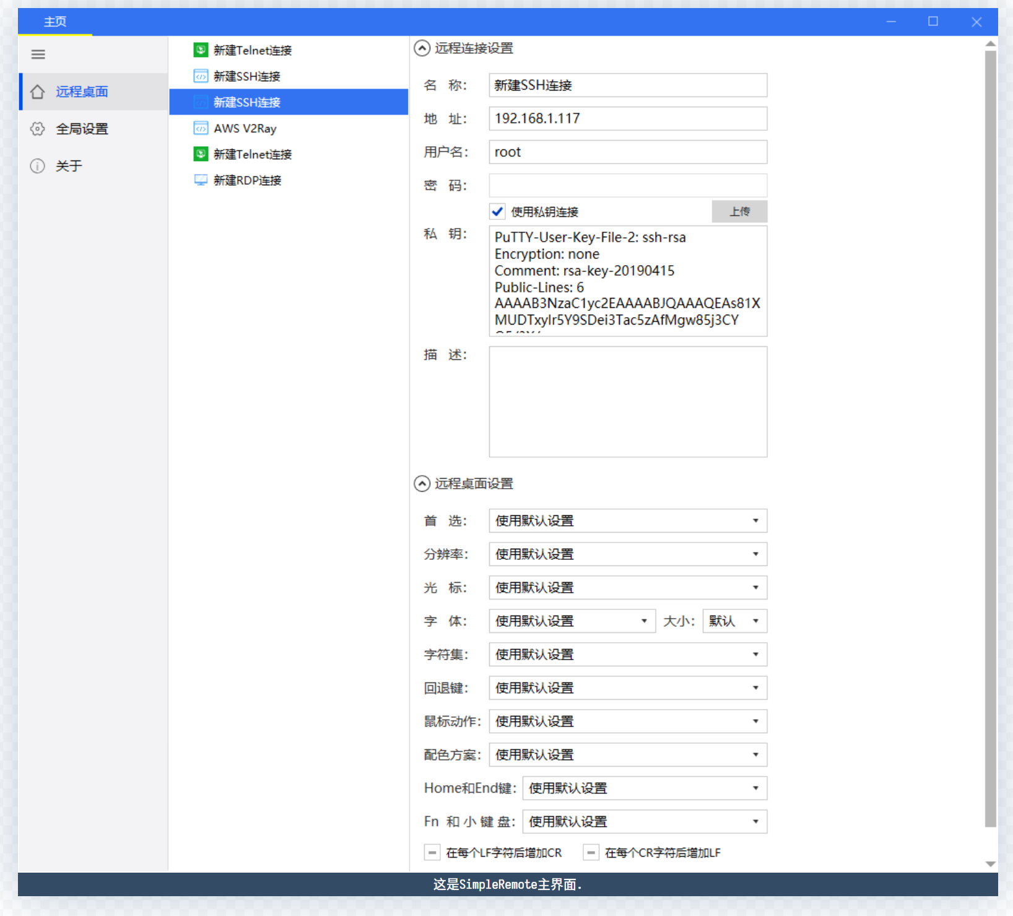Select the 主页 tab

tap(55, 22)
